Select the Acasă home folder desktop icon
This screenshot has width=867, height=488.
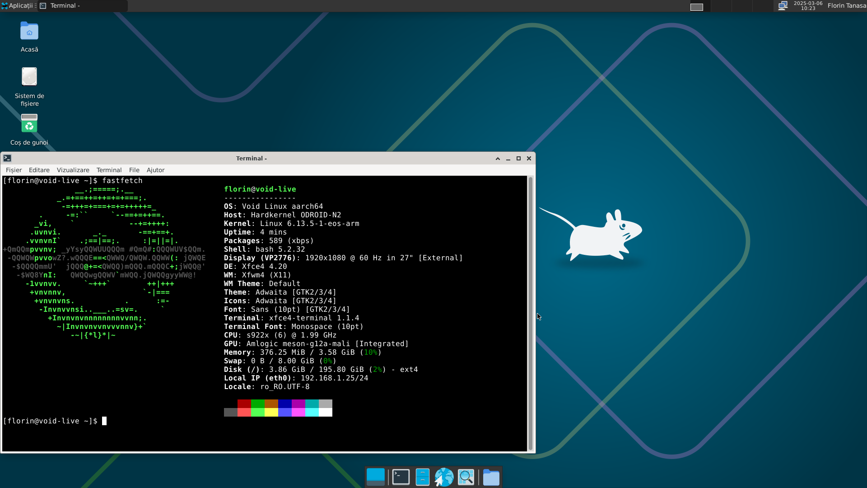[29, 37]
